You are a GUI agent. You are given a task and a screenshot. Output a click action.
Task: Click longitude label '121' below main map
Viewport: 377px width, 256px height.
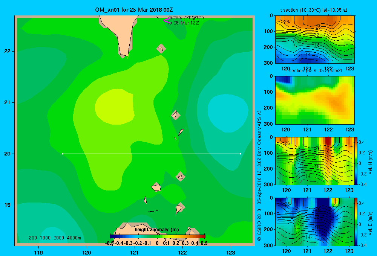(135, 252)
